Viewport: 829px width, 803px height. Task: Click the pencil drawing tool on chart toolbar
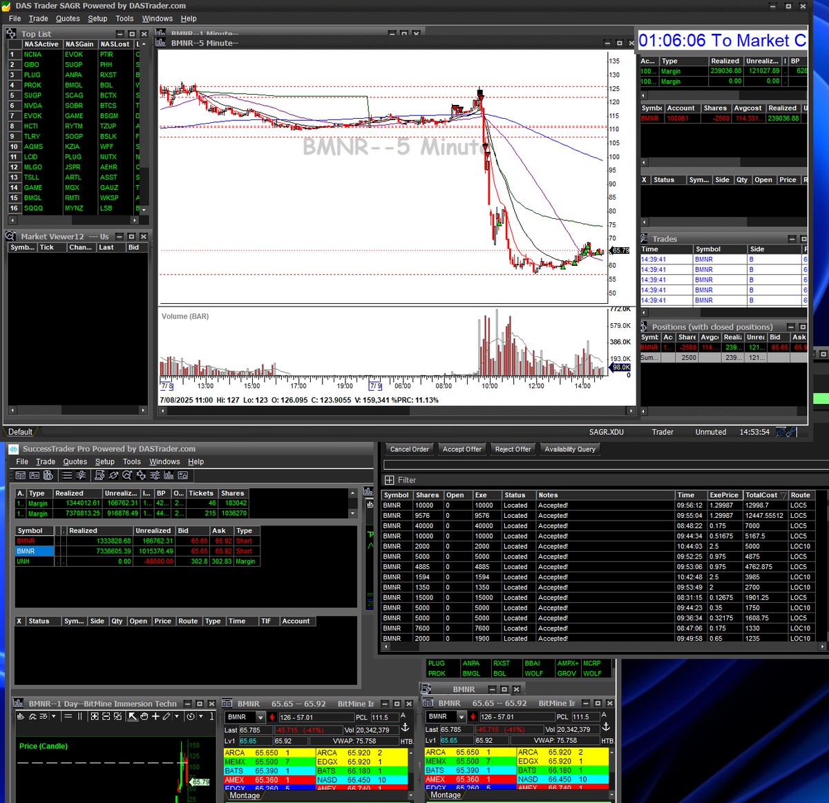pos(167,717)
